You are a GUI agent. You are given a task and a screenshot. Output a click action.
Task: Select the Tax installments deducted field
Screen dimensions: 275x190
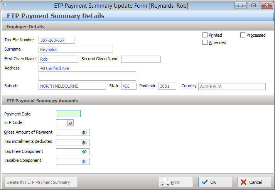click(x=73, y=142)
